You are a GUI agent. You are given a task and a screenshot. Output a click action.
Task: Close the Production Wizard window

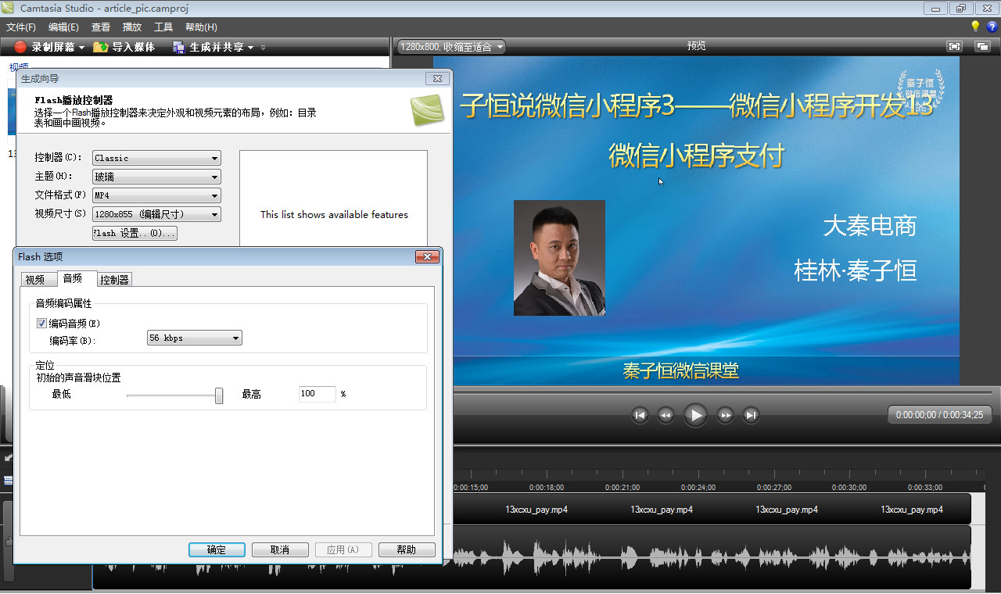pyautogui.click(x=436, y=78)
